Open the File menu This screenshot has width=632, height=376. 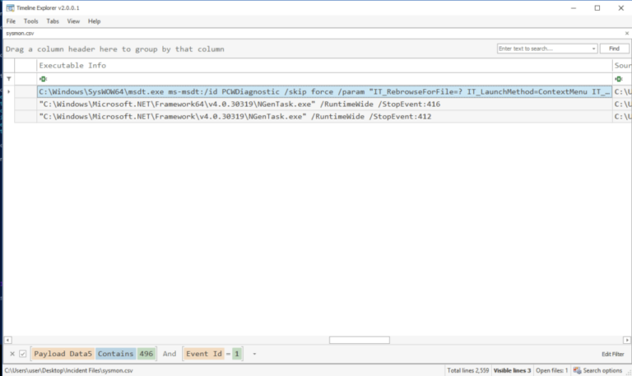click(11, 21)
